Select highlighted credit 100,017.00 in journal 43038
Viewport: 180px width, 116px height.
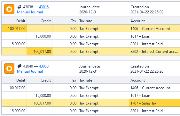[x=40, y=52]
